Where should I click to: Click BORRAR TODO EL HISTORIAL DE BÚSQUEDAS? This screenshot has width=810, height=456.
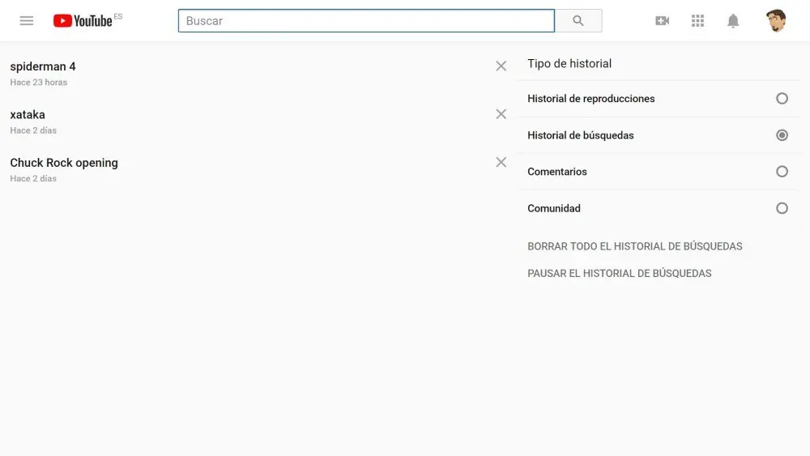[635, 246]
